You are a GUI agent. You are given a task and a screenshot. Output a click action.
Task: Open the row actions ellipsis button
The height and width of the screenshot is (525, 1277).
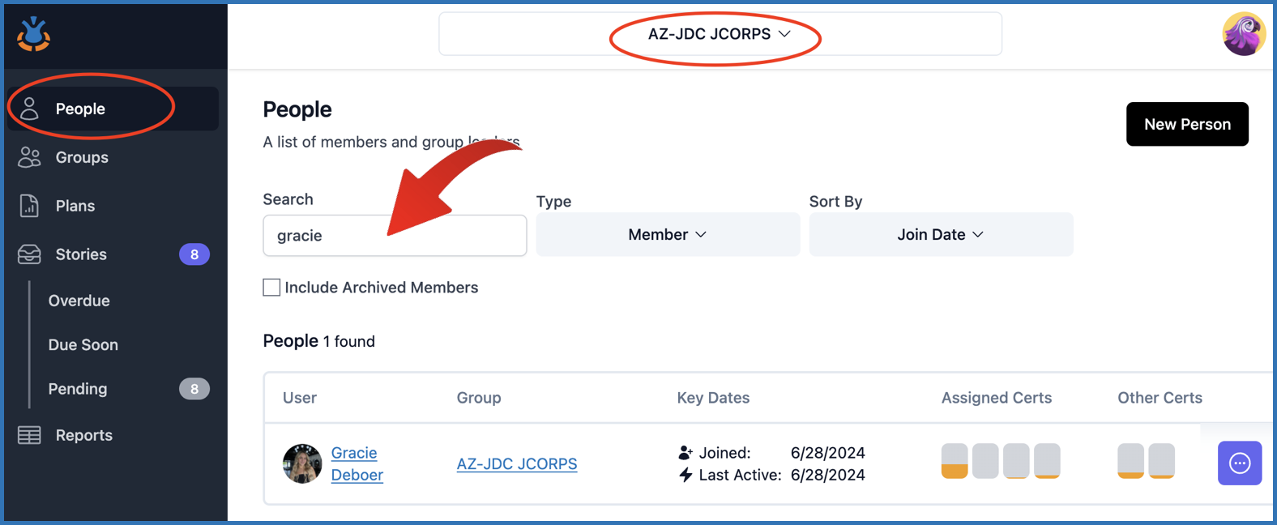coord(1239,463)
